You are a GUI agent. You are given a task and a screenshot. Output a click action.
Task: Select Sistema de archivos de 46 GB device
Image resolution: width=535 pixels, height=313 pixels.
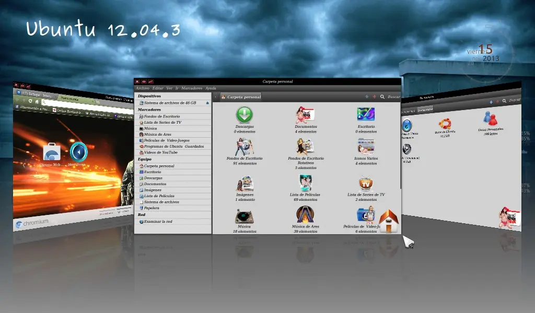172,103
